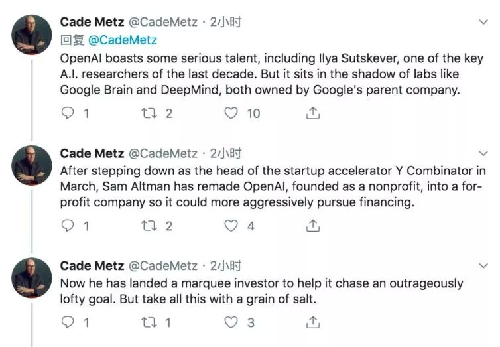The width and height of the screenshot is (500, 347).
Task: Like the tweet with 4 likes
Action: pos(231,226)
